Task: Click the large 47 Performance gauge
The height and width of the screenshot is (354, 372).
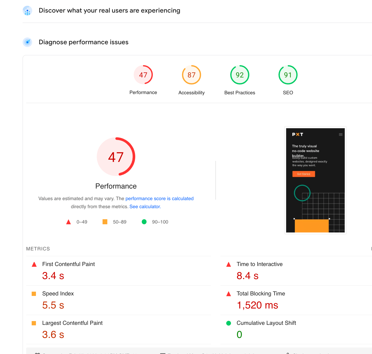Action: pos(116,157)
